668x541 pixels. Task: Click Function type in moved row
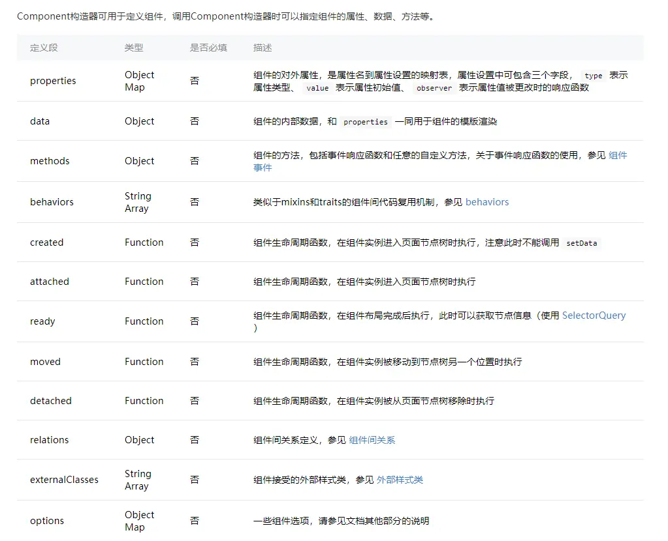[144, 362]
